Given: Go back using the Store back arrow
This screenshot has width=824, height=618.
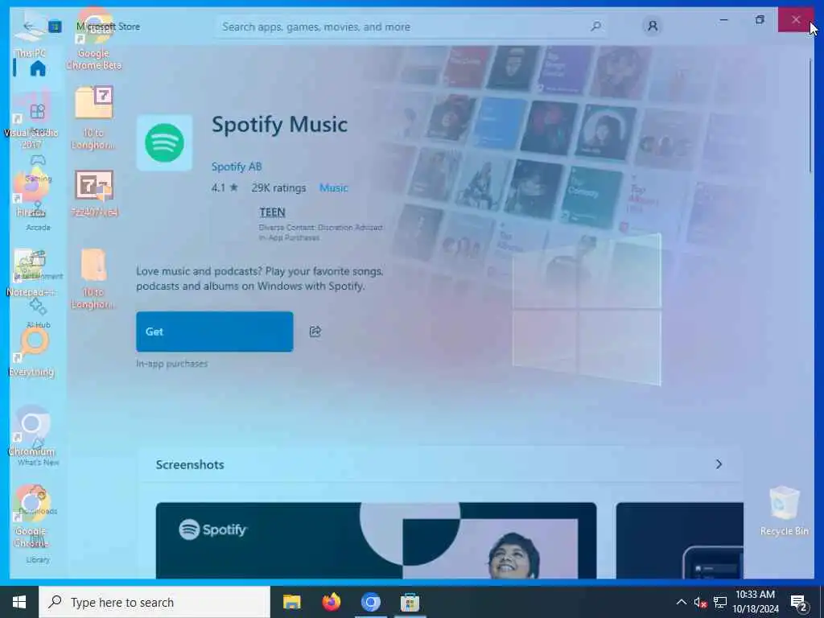Looking at the screenshot, I should click(x=27, y=26).
